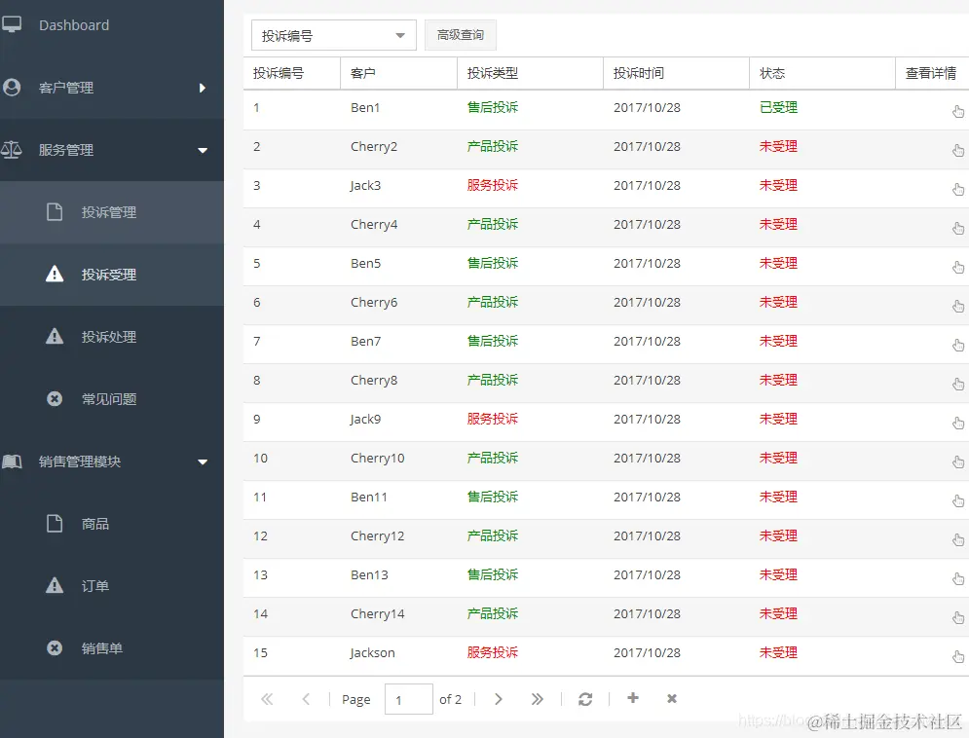969x738 pixels.
Task: View details for complaint row Ben1
Action: [x=958, y=111]
